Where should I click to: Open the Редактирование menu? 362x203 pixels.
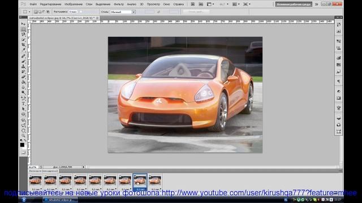(x=50, y=4)
